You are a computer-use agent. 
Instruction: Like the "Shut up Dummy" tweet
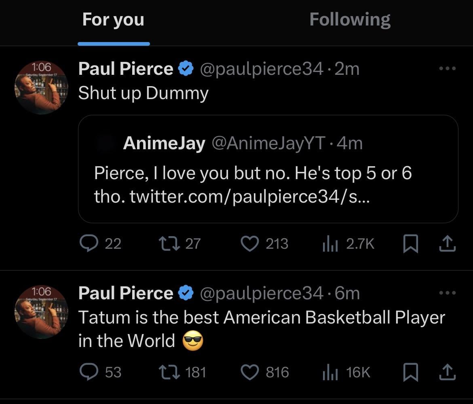click(250, 243)
